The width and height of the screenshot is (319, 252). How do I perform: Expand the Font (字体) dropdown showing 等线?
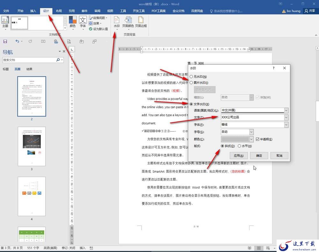[x=286, y=125]
